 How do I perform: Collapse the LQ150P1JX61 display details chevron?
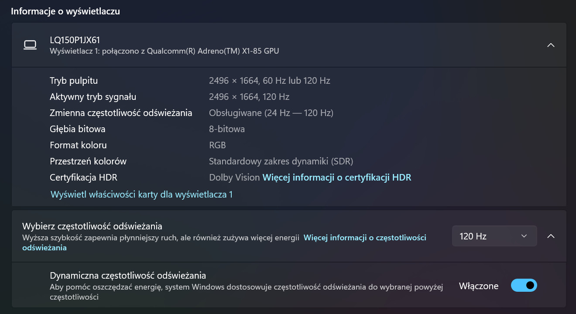[x=551, y=45]
